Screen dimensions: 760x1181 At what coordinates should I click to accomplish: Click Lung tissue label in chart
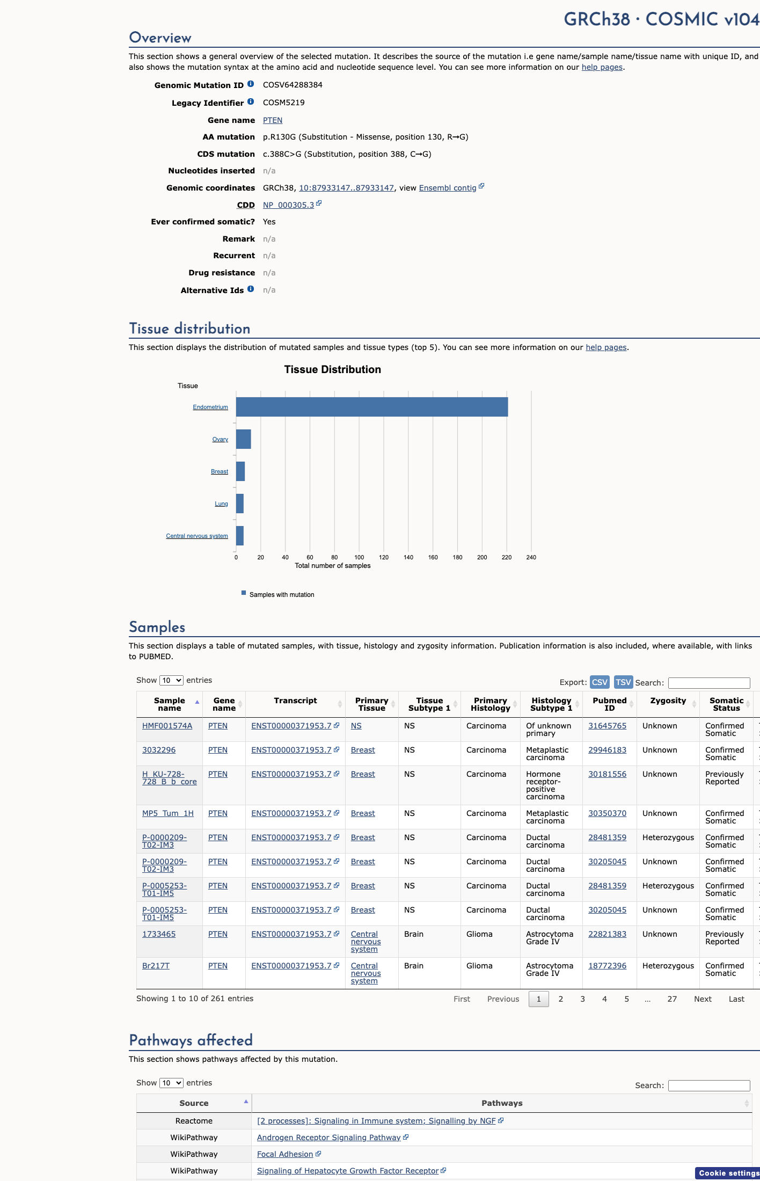coord(221,504)
